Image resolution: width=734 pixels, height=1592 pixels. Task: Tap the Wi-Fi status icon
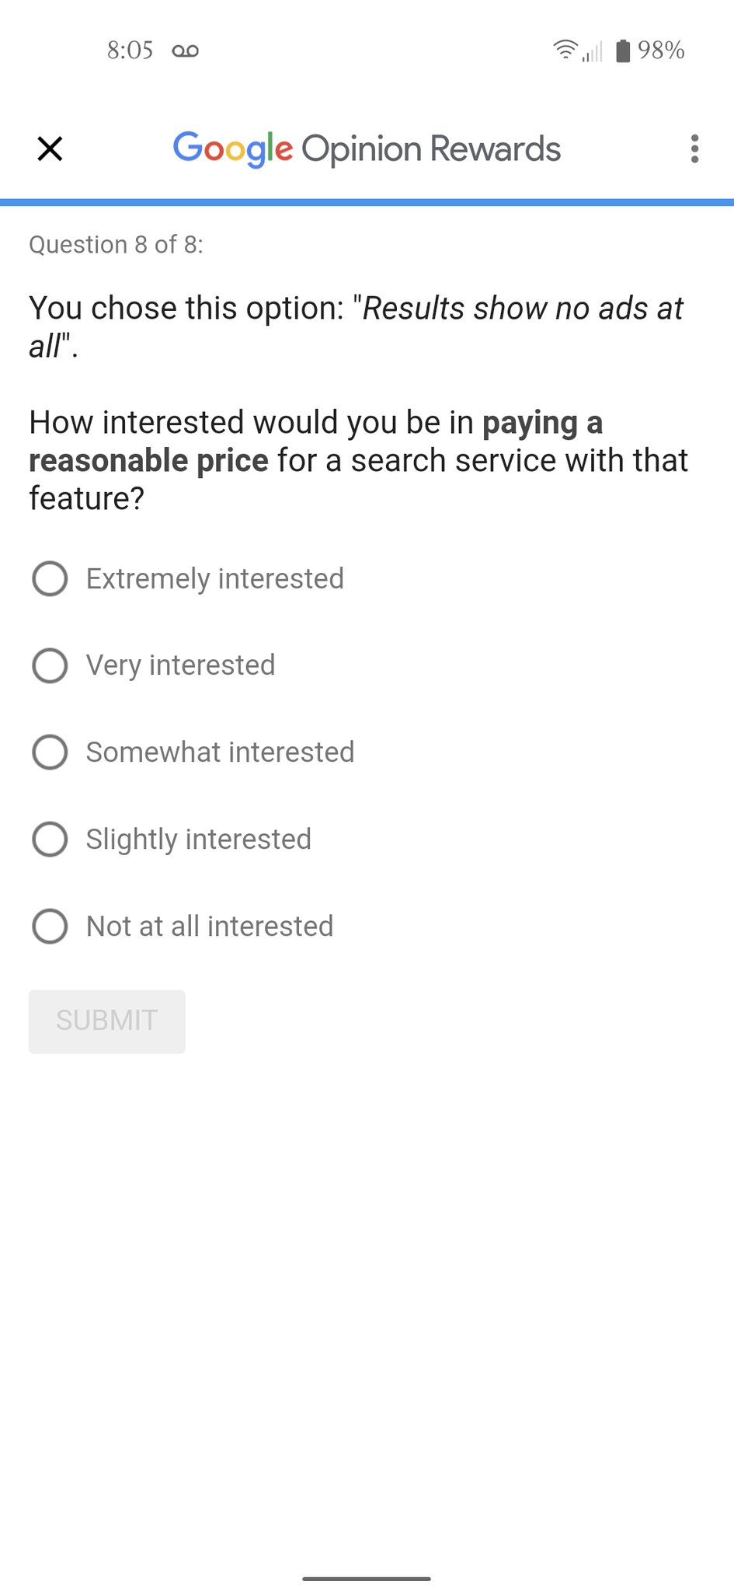click(x=565, y=51)
